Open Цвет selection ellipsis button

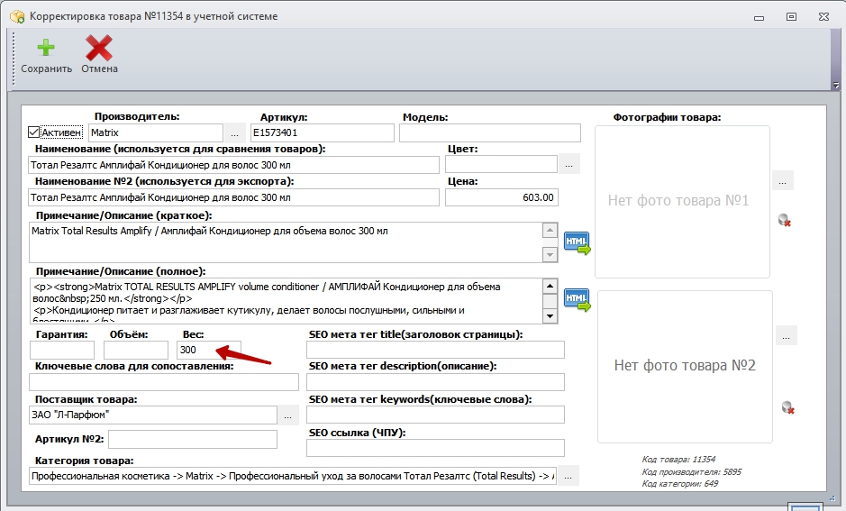[569, 165]
